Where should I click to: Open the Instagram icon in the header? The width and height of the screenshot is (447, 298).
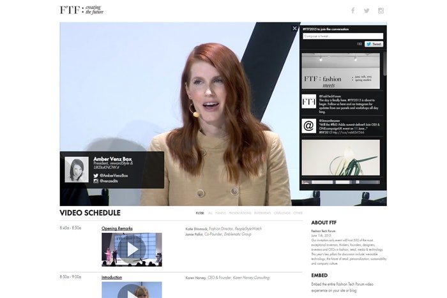click(x=381, y=10)
